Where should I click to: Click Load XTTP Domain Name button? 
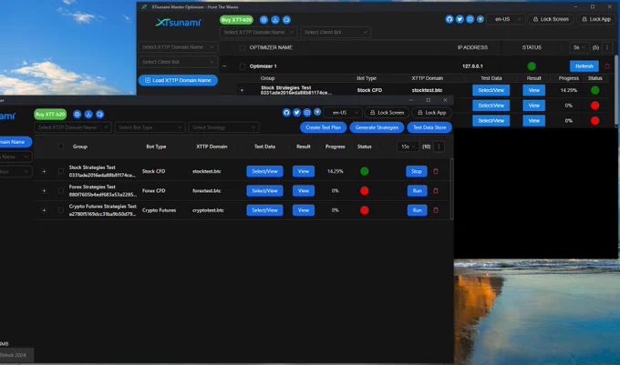pyautogui.click(x=178, y=80)
